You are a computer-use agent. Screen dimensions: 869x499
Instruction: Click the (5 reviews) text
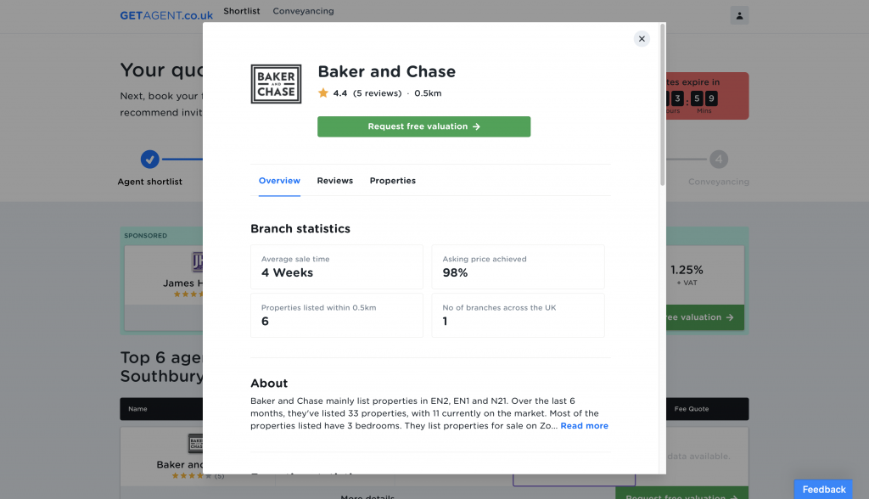pos(377,93)
